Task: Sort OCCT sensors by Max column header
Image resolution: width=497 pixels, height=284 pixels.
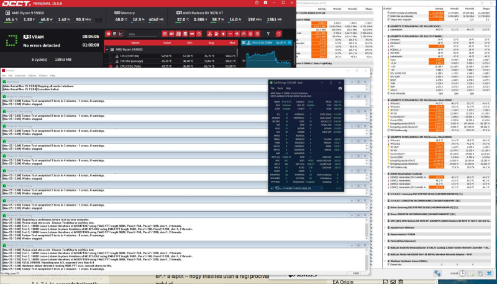Action: tap(232, 43)
